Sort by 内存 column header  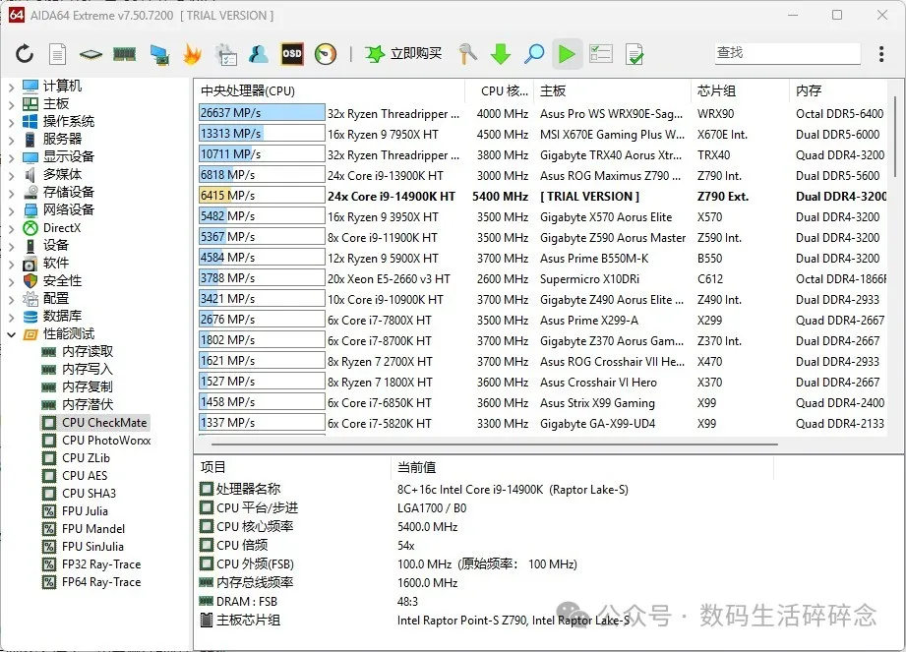click(839, 91)
